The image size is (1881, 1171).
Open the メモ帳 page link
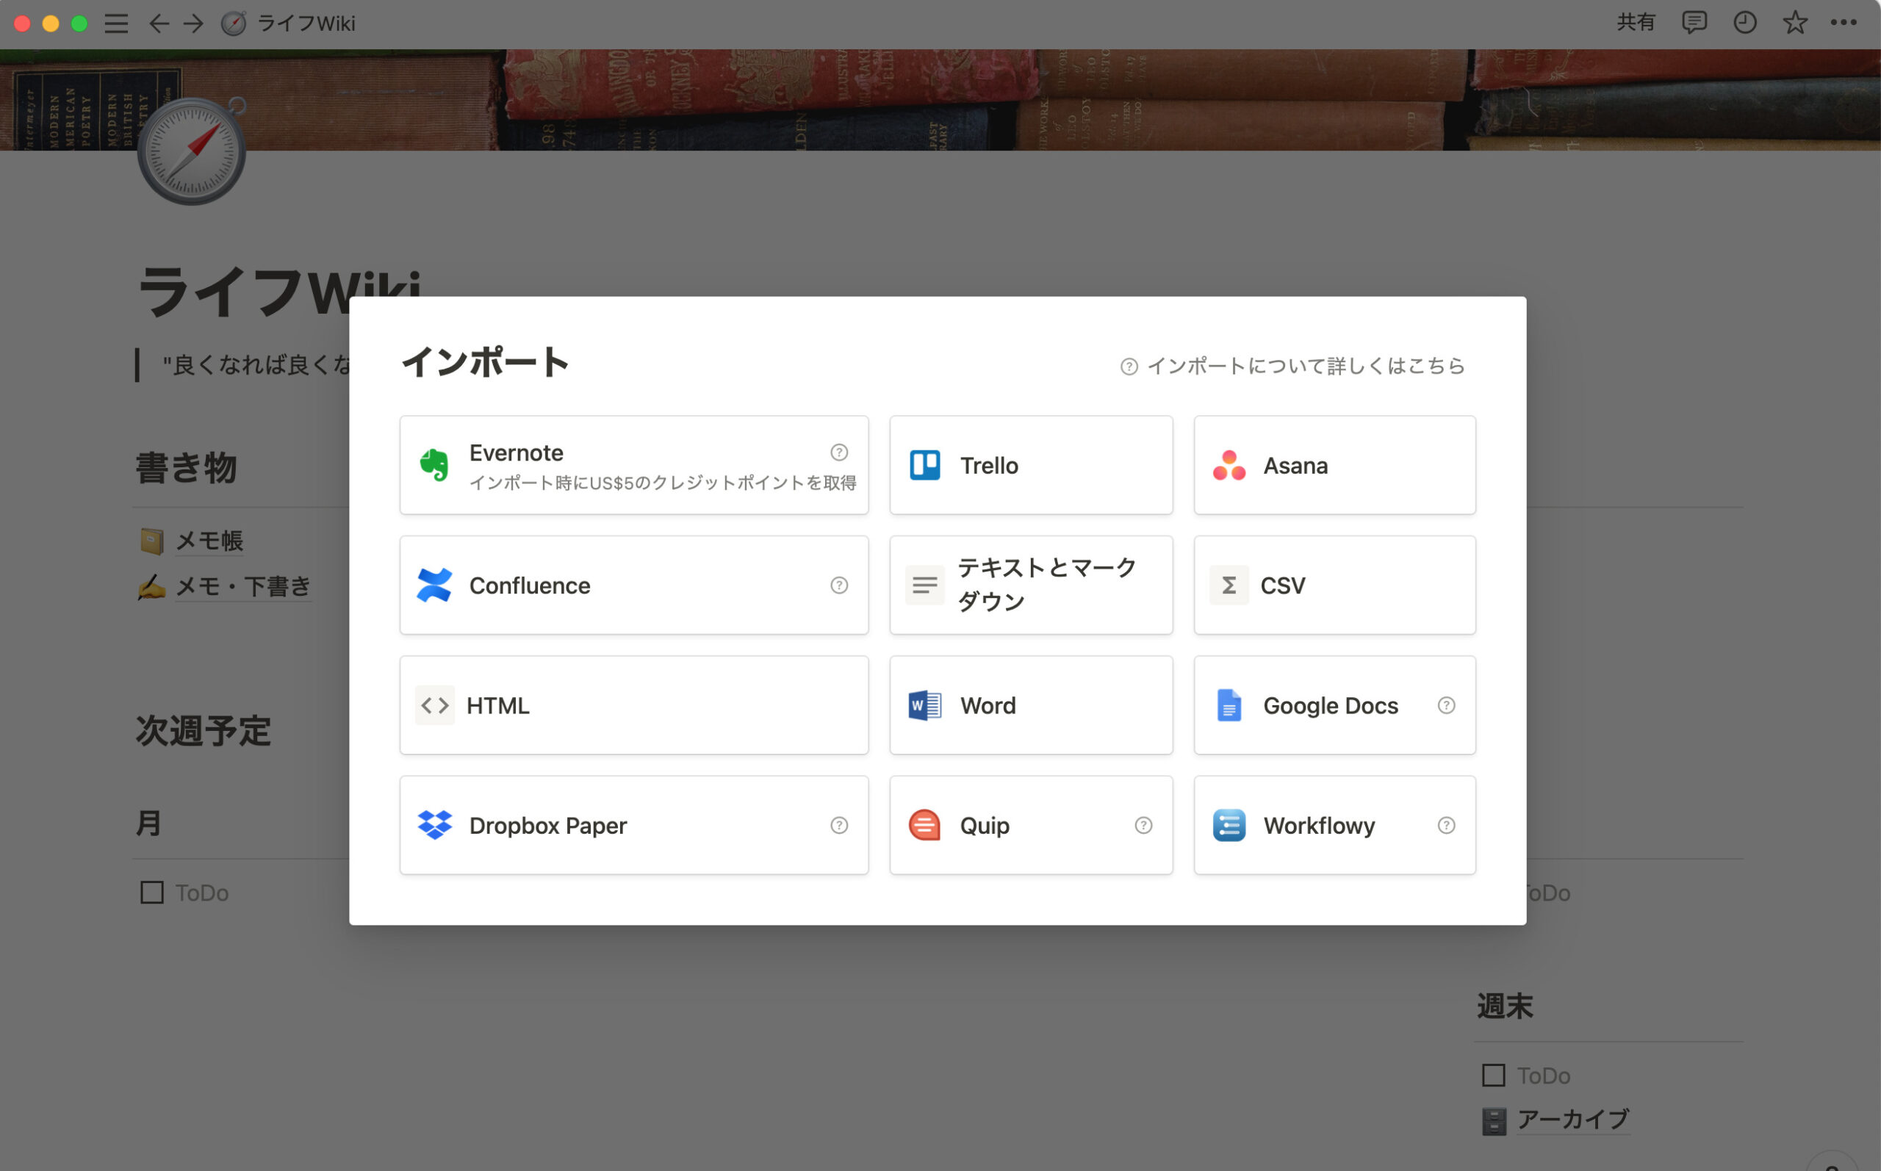pos(209,541)
